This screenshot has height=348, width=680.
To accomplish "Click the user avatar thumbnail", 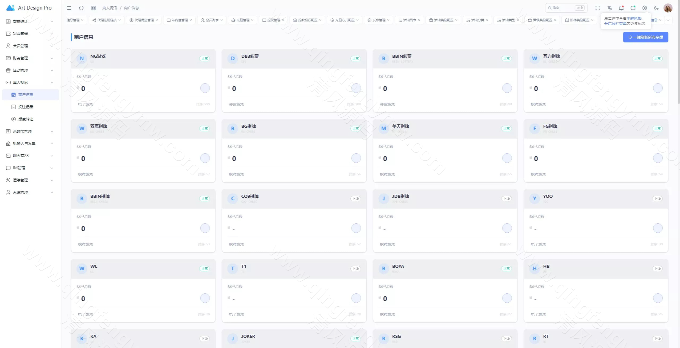I will 668,8.
